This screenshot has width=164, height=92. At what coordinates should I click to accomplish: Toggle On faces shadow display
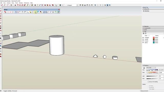click(148, 86)
